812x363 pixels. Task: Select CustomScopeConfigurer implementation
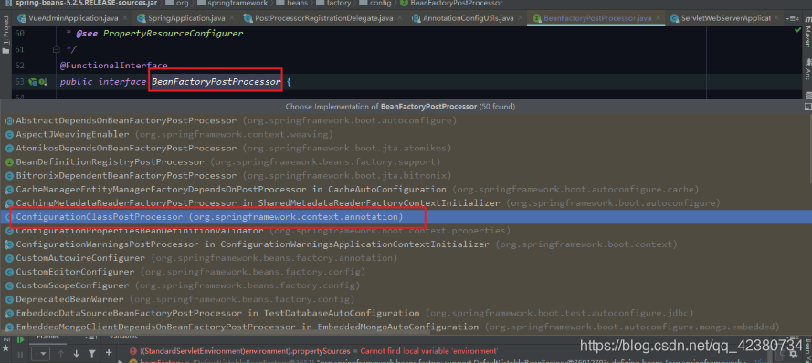tap(406, 285)
